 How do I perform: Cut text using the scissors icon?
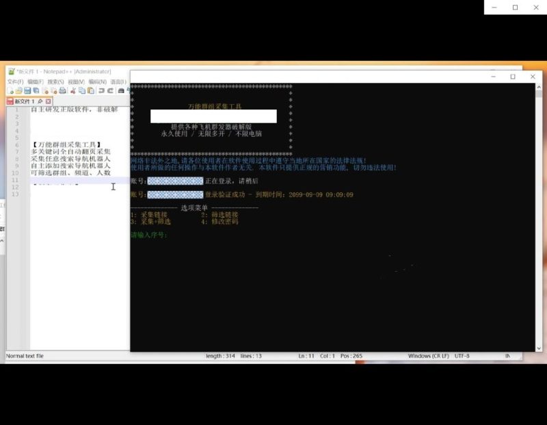coord(74,90)
